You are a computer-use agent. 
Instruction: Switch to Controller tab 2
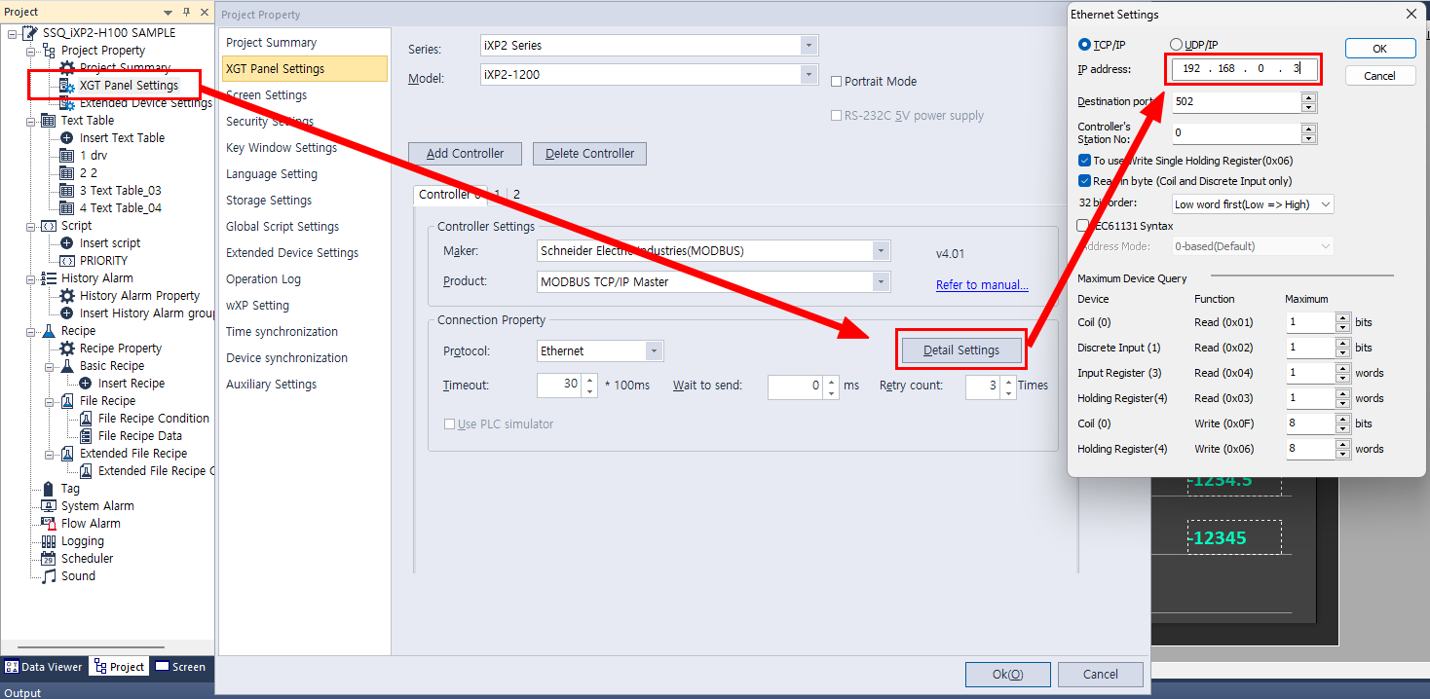(515, 194)
